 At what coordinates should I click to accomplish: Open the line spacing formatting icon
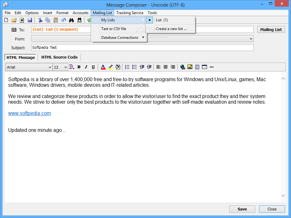click(x=71, y=67)
